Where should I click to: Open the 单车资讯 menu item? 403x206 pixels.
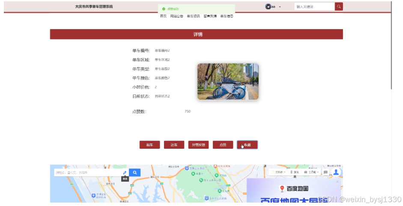(193, 16)
